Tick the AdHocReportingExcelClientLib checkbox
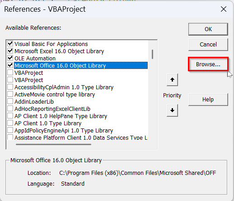The height and width of the screenshot is (201, 234). (10, 109)
